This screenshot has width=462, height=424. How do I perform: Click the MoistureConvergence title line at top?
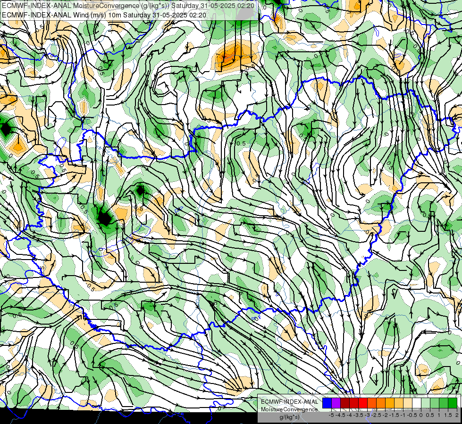(x=128, y=6)
